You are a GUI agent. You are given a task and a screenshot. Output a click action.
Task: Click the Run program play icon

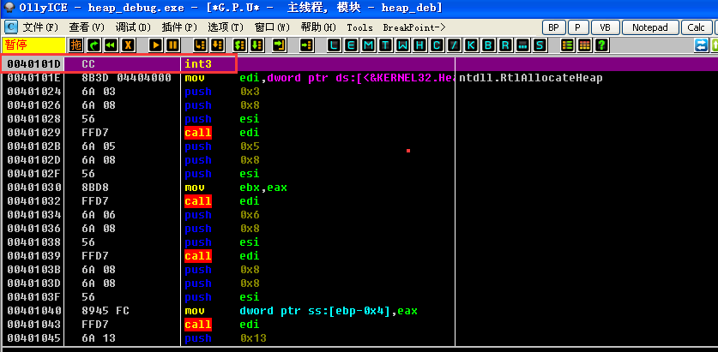(154, 45)
